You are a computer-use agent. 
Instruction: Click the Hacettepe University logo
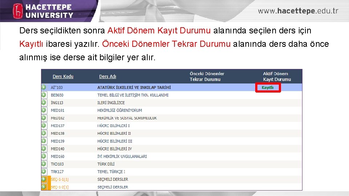tap(43, 11)
